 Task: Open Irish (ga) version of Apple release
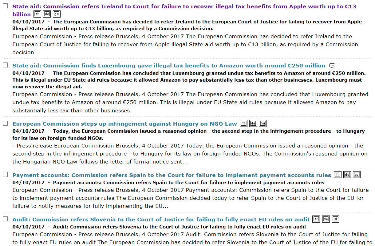(x=56, y=14)
